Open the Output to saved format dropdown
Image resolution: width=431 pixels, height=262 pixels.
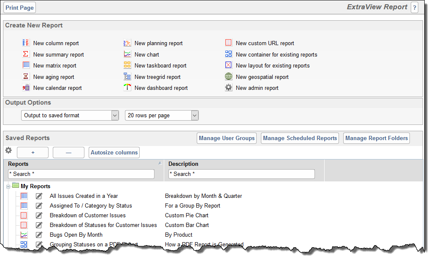point(70,115)
